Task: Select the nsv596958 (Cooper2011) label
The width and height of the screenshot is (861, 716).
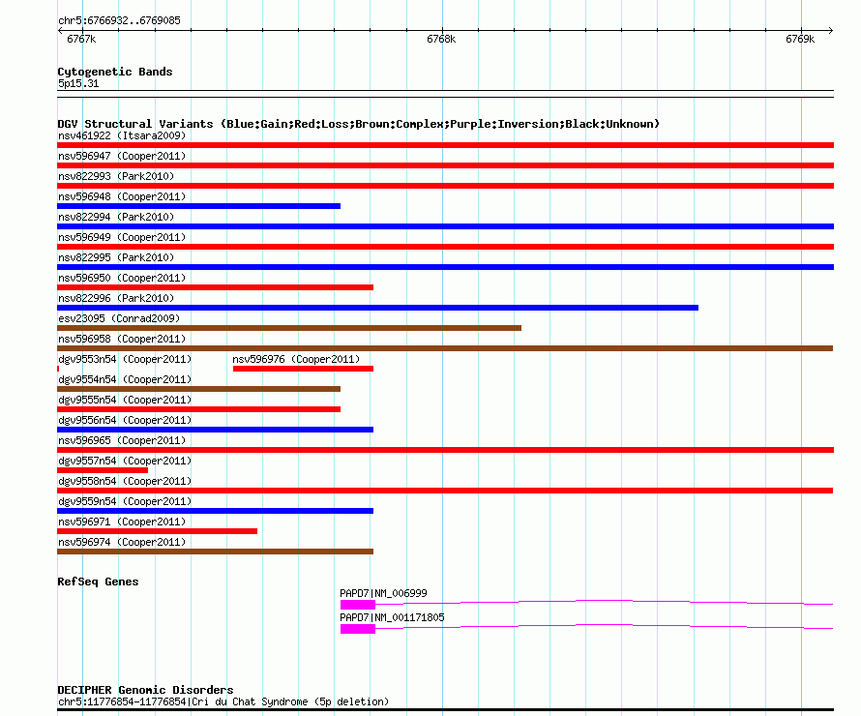Action: [x=122, y=339]
